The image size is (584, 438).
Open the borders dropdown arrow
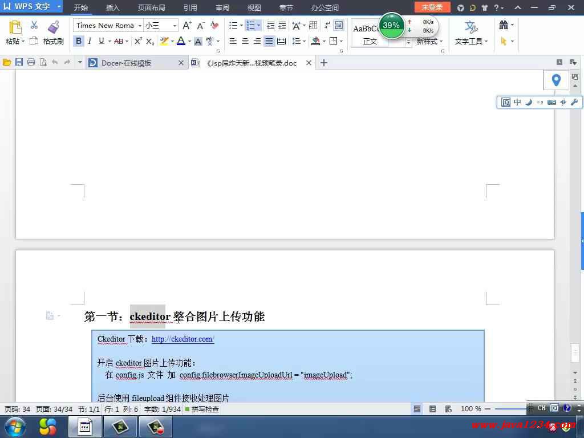[x=342, y=41]
